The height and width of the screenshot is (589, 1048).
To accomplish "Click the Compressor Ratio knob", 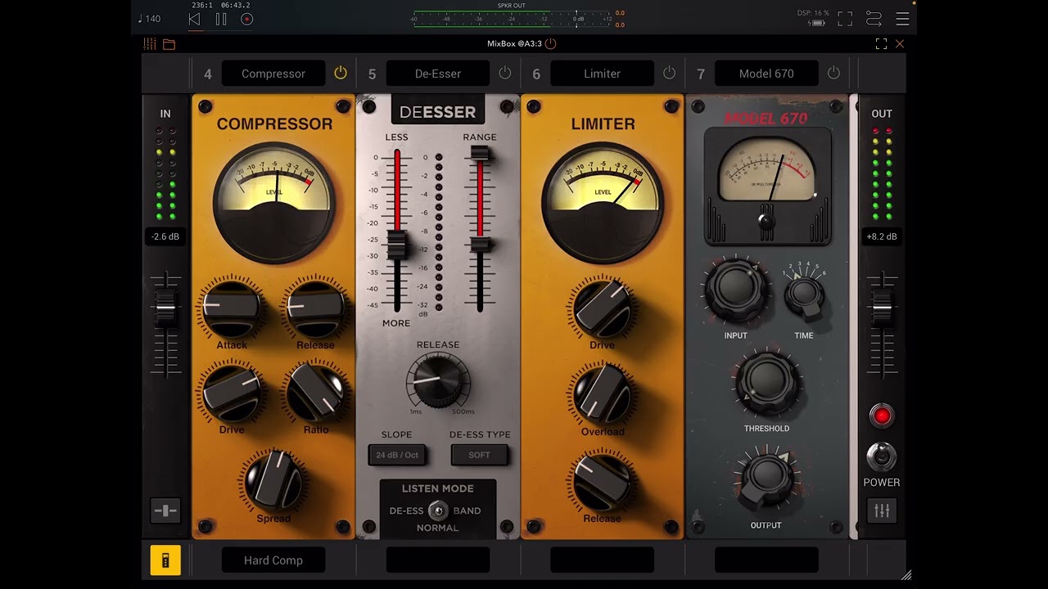I will point(316,393).
